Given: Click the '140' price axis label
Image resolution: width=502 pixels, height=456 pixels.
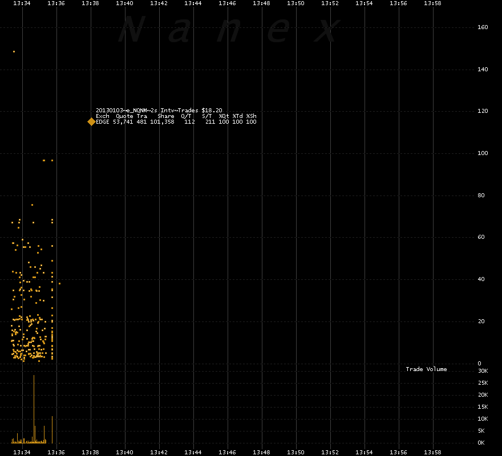Looking at the screenshot, I should pyautogui.click(x=483, y=70).
